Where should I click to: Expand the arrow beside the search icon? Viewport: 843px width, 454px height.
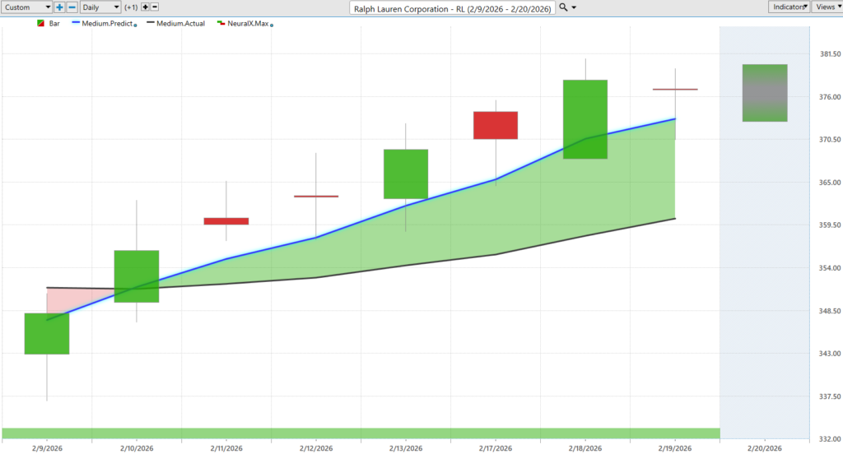pyautogui.click(x=574, y=7)
